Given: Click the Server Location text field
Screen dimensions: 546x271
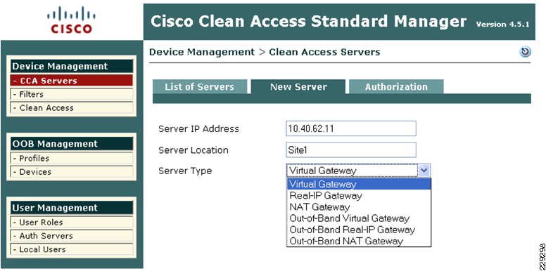Looking at the screenshot, I should (x=351, y=150).
